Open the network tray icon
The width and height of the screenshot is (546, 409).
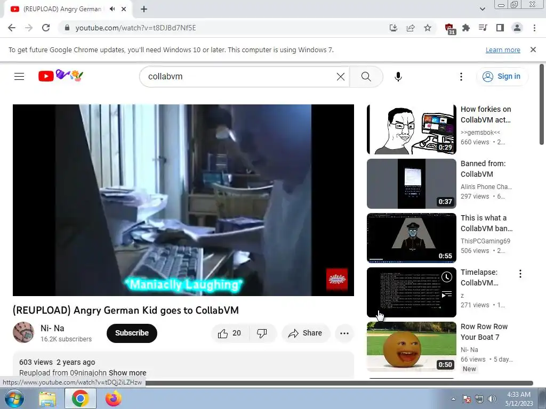pos(479,399)
